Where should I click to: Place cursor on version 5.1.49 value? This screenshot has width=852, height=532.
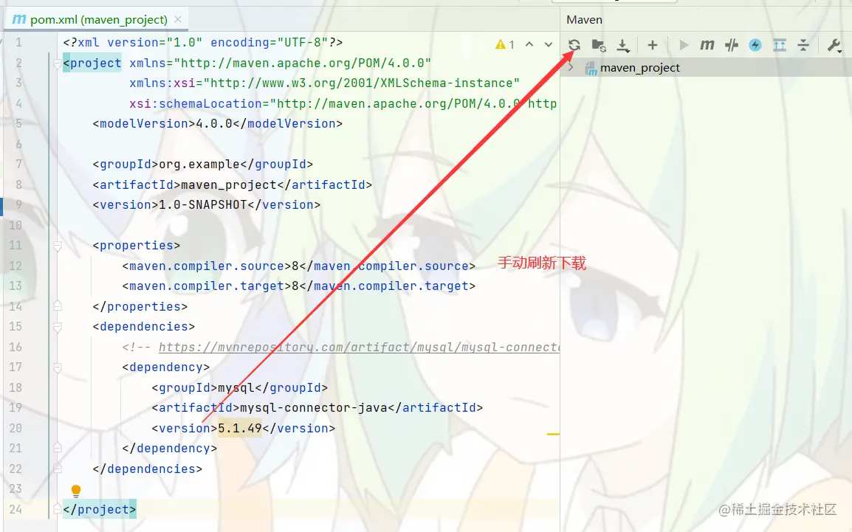[240, 428]
